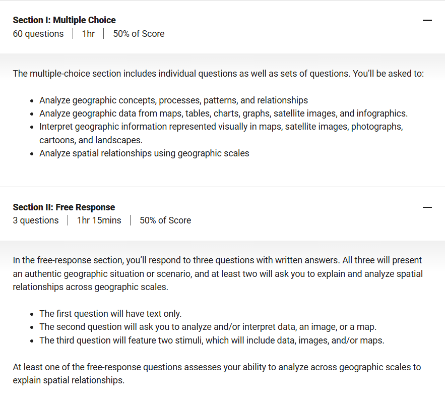Viewport: 445px width, 400px height.
Task: Click the multiple-choice section intro sentence
Action: pyautogui.click(x=218, y=74)
